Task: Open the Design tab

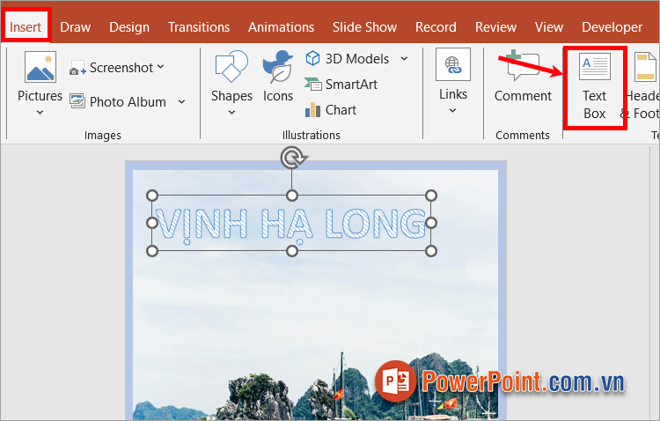Action: tap(129, 27)
